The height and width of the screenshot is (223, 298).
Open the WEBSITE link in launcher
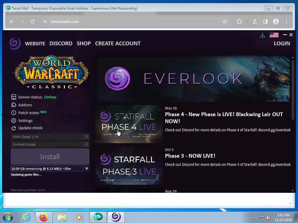pos(35,44)
